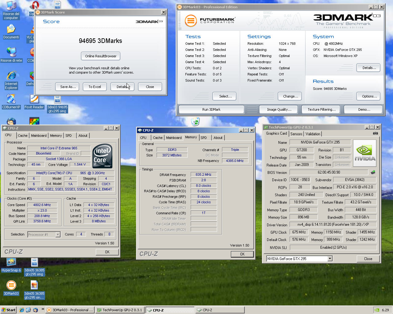Click Close button in GPU-Z window
Image resolution: width=393 pixels, height=314 pixels.
tap(368, 259)
